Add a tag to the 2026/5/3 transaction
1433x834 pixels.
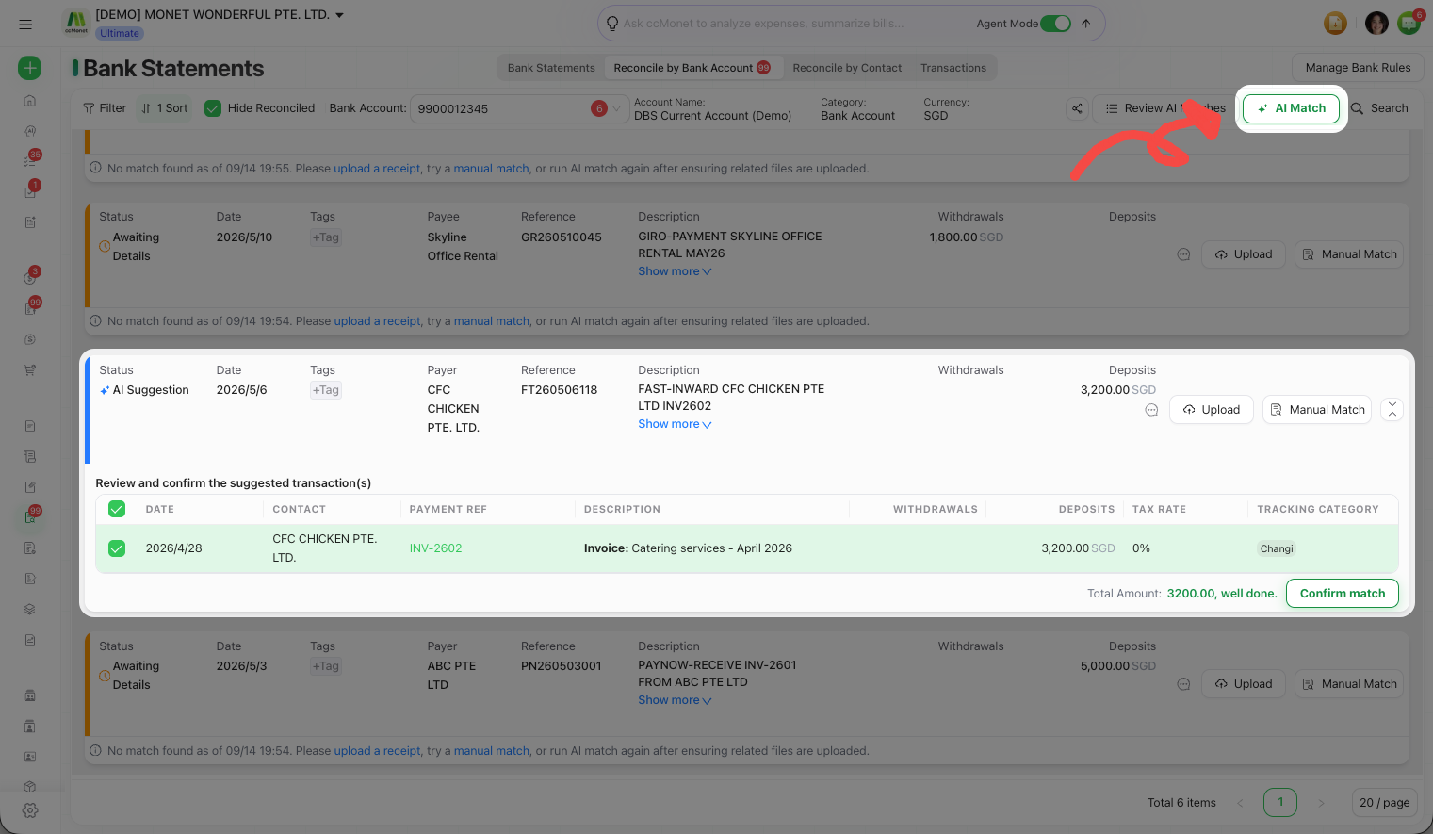[326, 666]
